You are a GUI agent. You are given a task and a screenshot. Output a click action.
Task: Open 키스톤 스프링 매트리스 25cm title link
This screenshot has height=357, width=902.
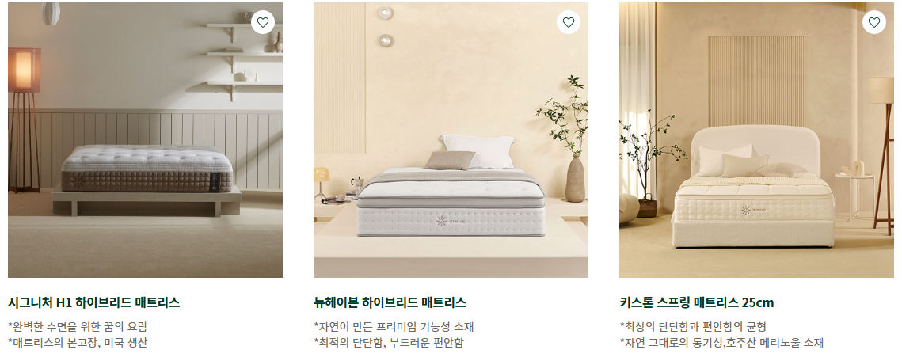697,302
